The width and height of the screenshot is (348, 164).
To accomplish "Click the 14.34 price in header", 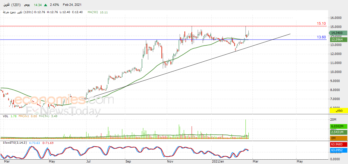I will pyautogui.click(x=38, y=5).
